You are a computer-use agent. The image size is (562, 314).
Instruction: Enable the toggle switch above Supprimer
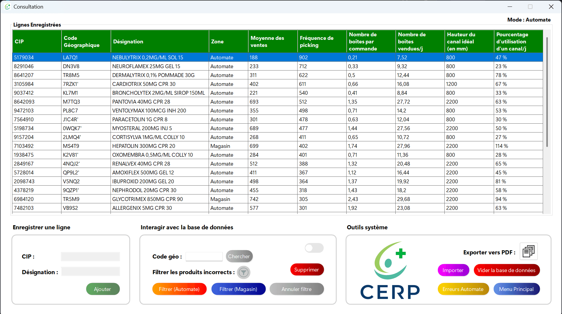pos(314,248)
